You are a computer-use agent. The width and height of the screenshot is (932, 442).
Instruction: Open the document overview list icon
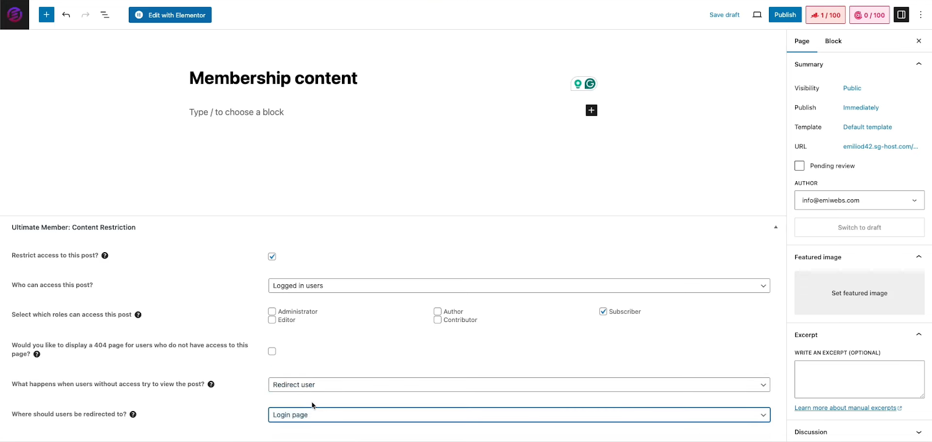(x=105, y=15)
